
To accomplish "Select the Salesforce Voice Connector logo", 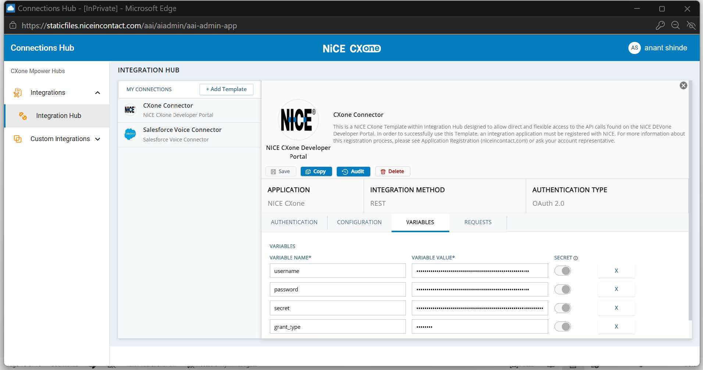I will [x=130, y=134].
